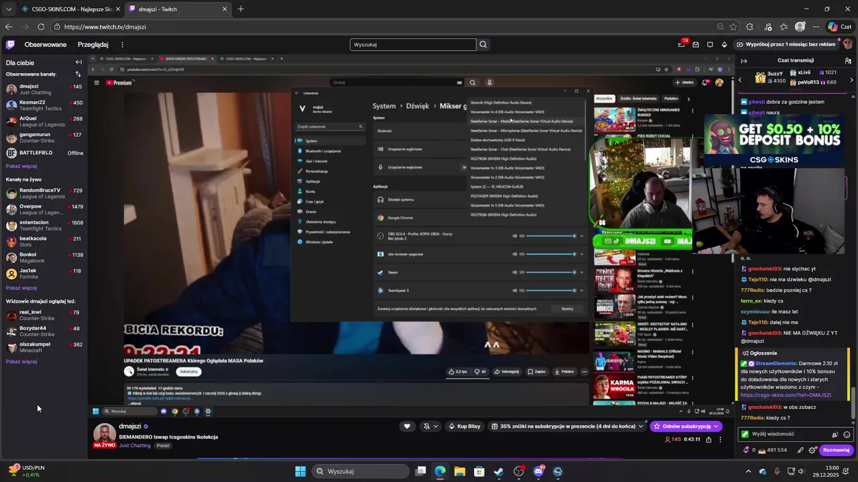Click the follow heart button under stream
Image resolution: width=858 pixels, height=482 pixels.
(x=407, y=426)
